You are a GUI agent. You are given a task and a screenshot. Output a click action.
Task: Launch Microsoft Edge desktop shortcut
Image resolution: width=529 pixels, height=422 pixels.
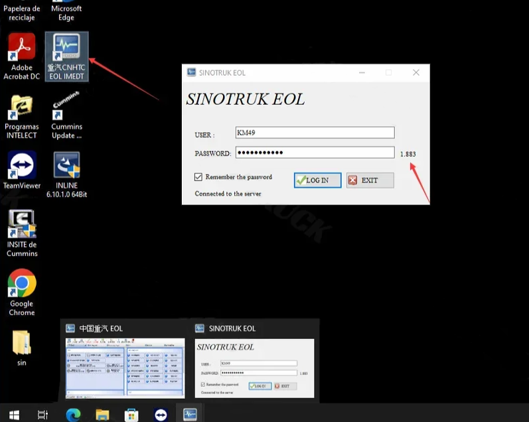(x=66, y=11)
